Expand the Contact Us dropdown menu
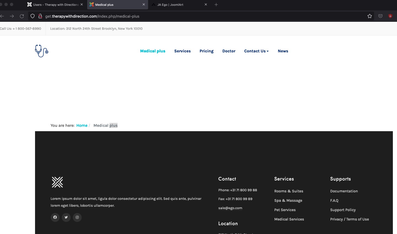 click(256, 51)
